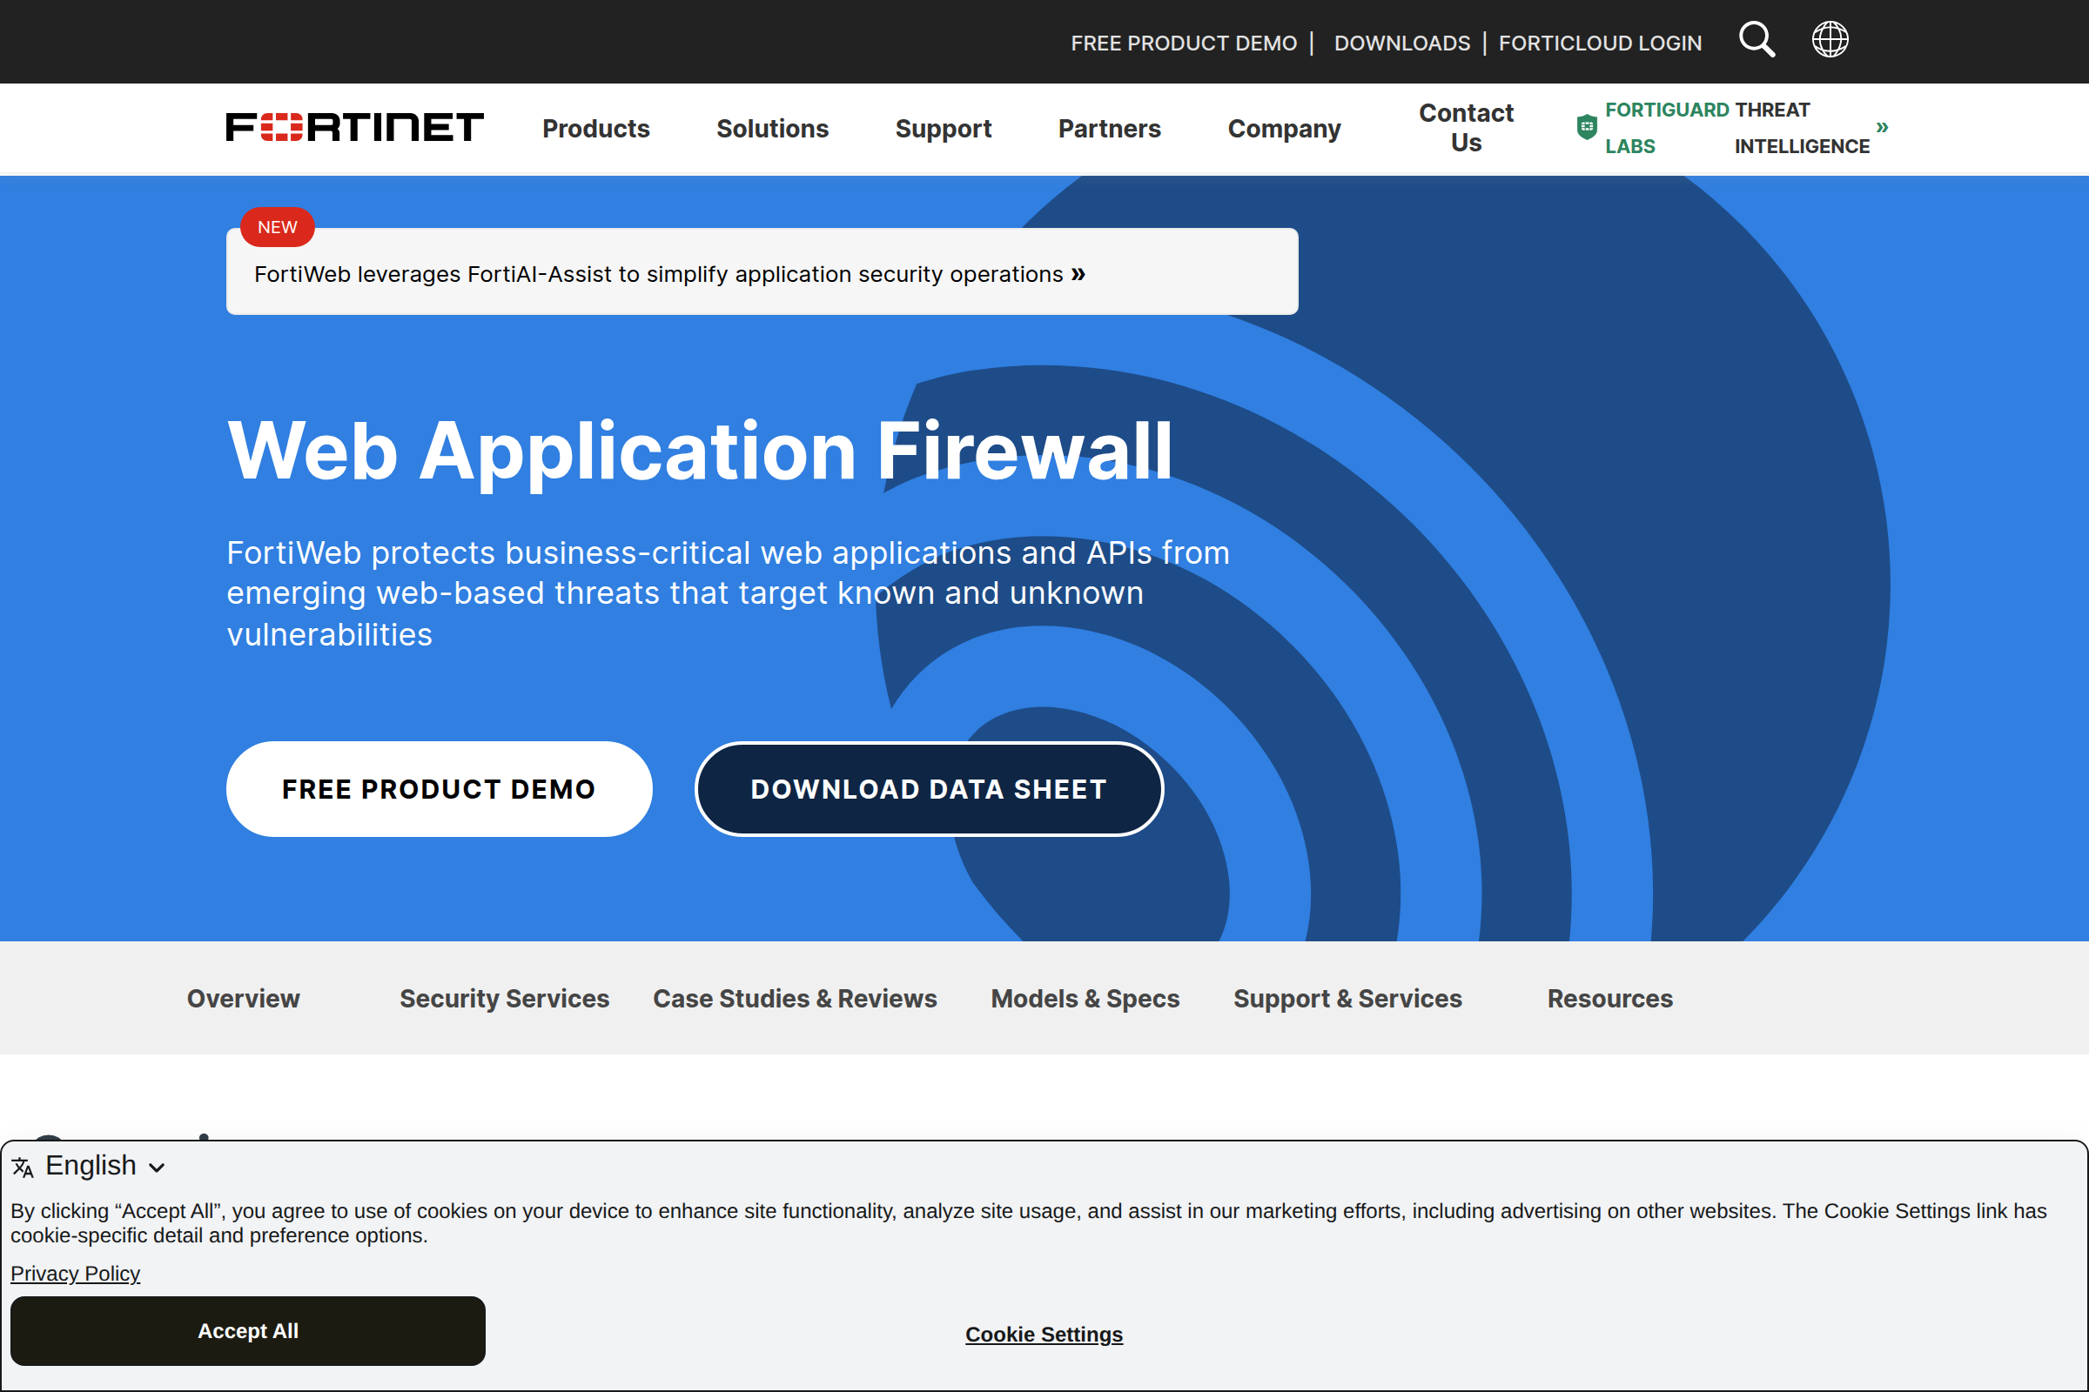Open the Privacy Policy link
2089x1392 pixels.
click(76, 1273)
